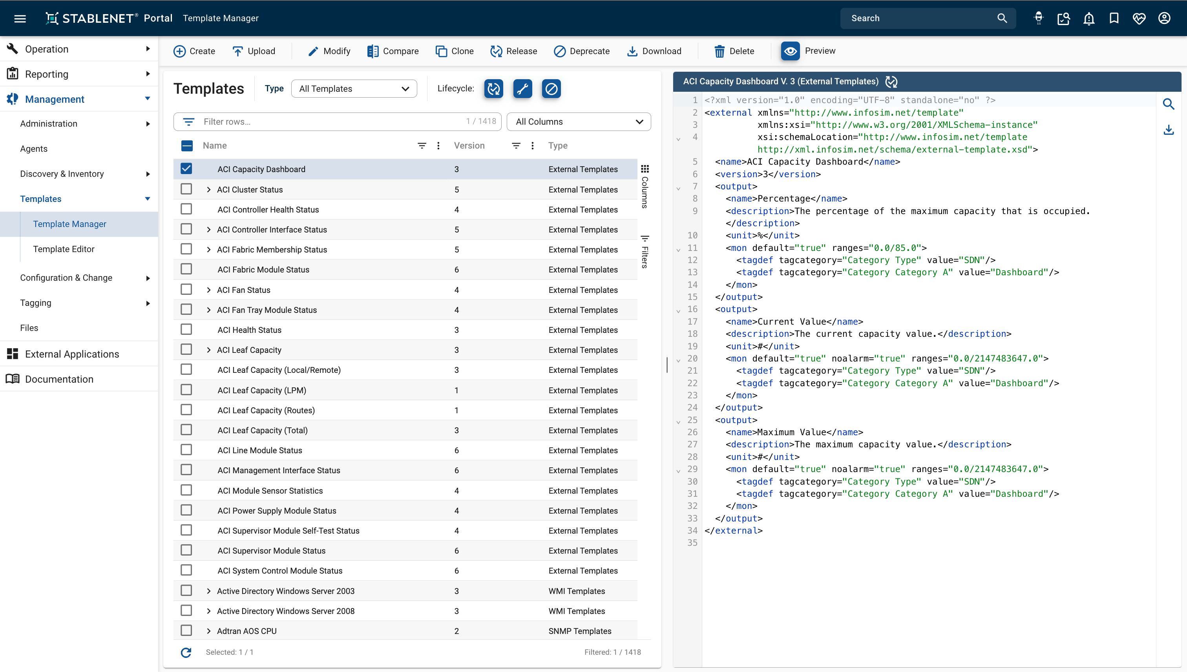Screen dimensions: 1187x672
Task: Click the filter rows funnel icon
Action: (x=188, y=122)
